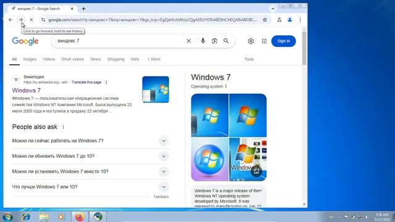Launch Internet Explorer from taskbar

coord(26,216)
